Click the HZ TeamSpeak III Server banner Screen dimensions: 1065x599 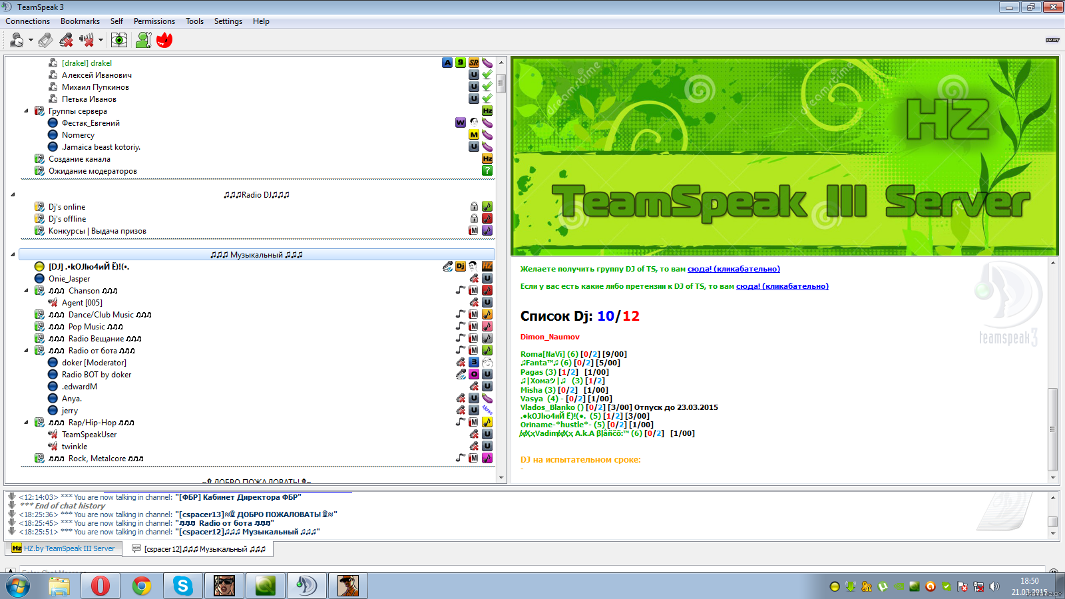tap(784, 156)
